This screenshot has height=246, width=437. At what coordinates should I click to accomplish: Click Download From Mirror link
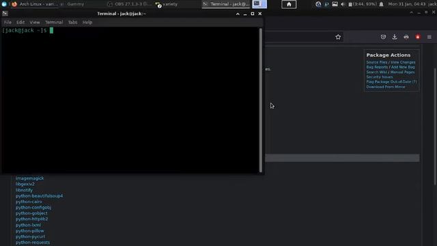(x=386, y=87)
